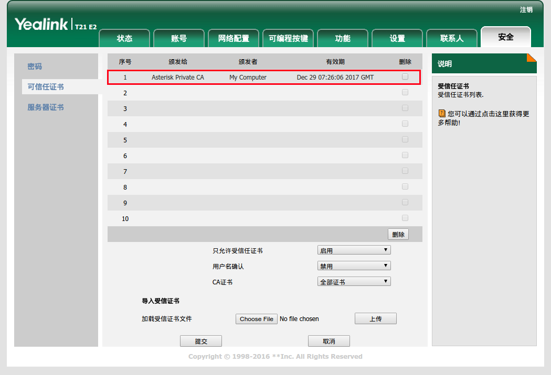Screen dimensions: 551x375
Task: Check the delete box in row 2
Action: tap(405, 92)
